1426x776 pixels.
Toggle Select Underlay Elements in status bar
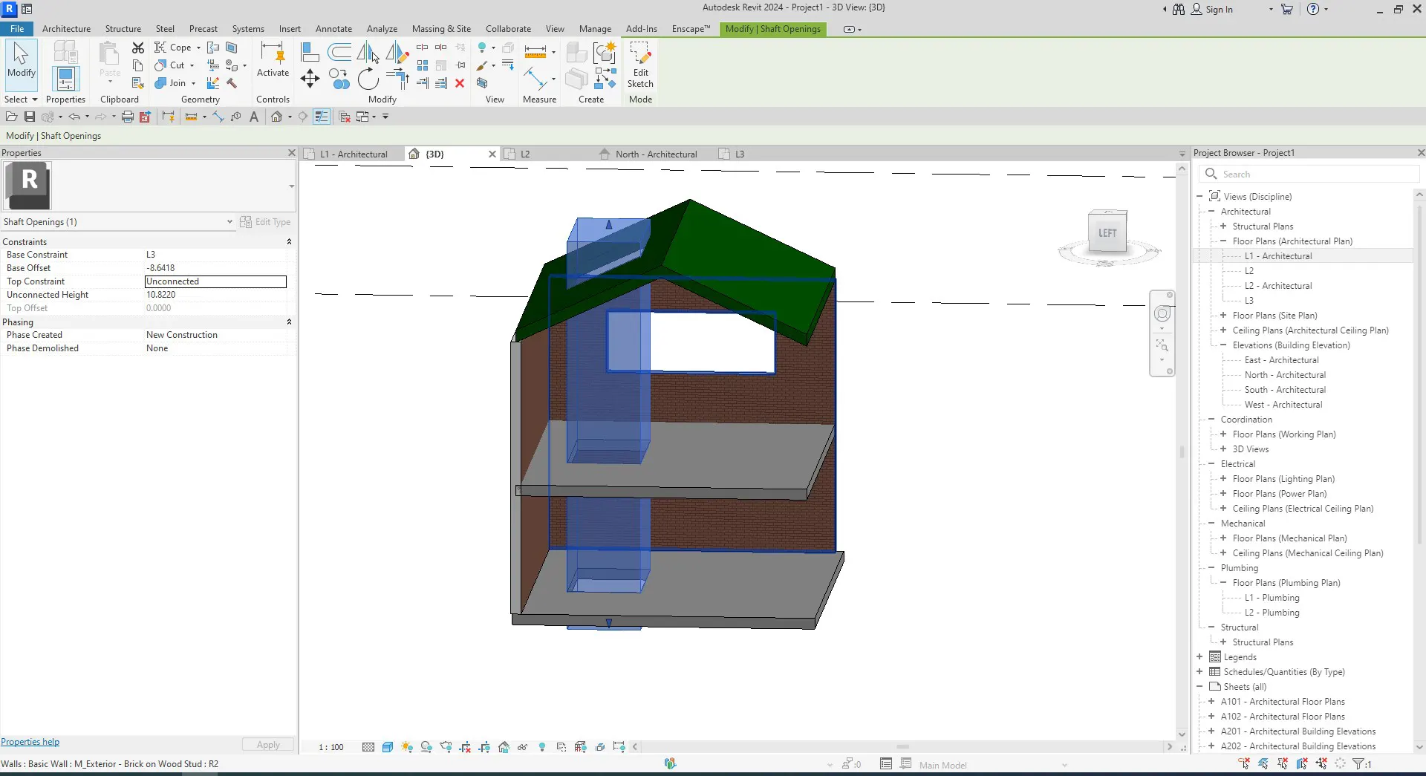pyautogui.click(x=1263, y=763)
